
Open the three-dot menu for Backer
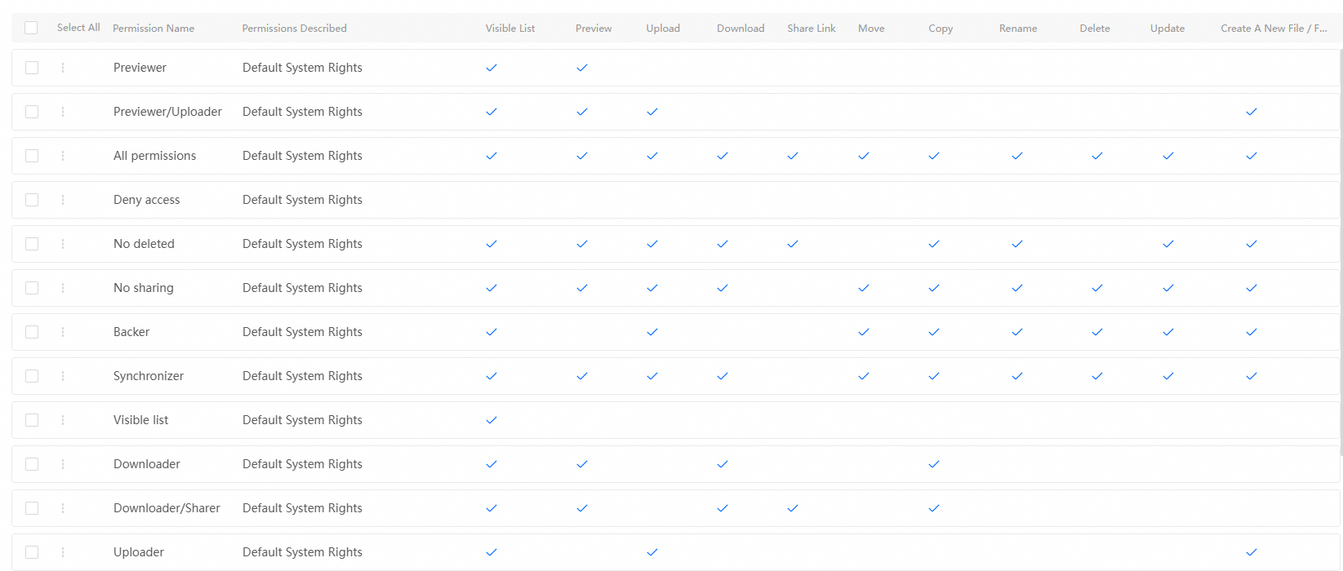[x=63, y=332]
